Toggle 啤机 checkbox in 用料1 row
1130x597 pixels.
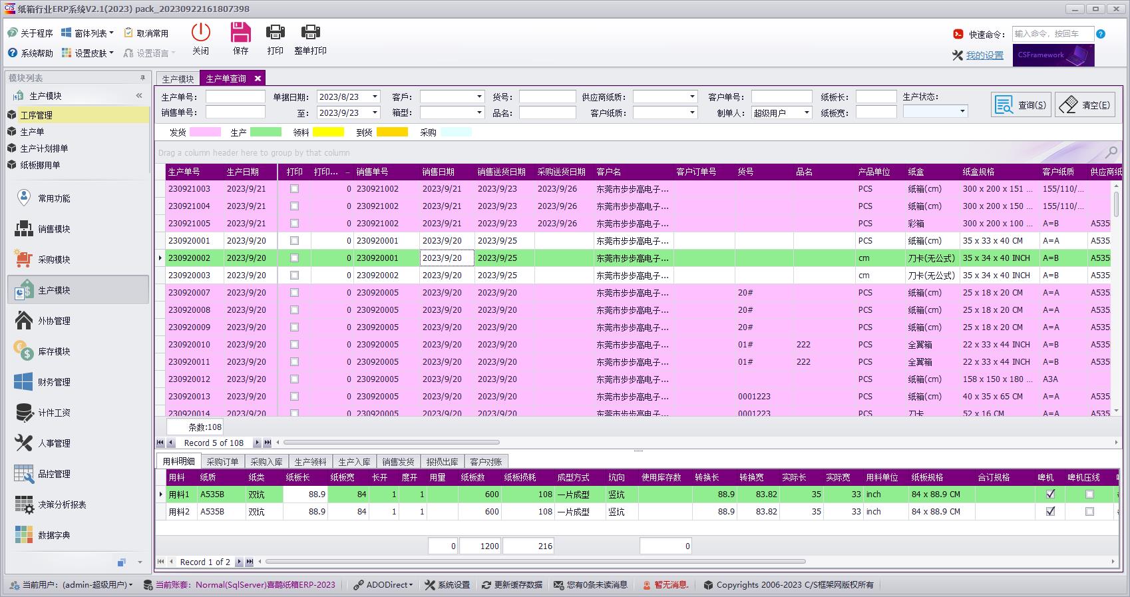[x=1050, y=495]
